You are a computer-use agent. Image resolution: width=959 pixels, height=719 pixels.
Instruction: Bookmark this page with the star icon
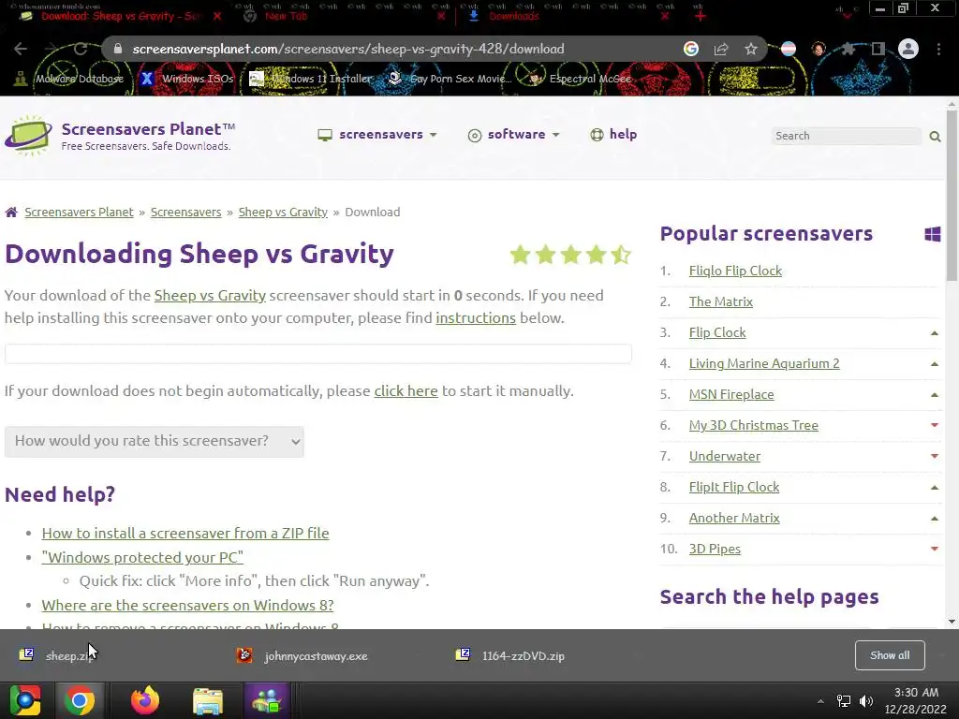pos(751,49)
